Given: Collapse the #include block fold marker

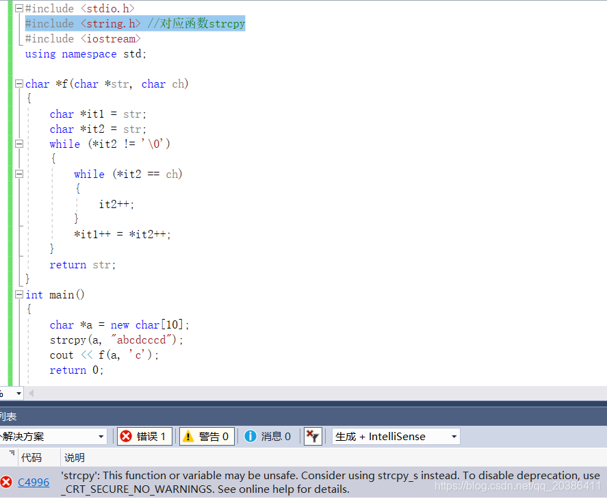Looking at the screenshot, I should coord(19,8).
